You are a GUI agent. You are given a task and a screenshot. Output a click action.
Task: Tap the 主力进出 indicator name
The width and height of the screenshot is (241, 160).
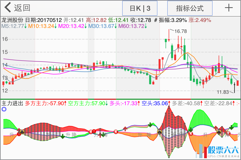click(x=13, y=103)
